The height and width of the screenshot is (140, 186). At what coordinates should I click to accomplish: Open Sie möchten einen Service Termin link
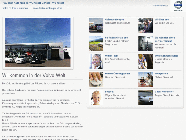(x=165, y=39)
